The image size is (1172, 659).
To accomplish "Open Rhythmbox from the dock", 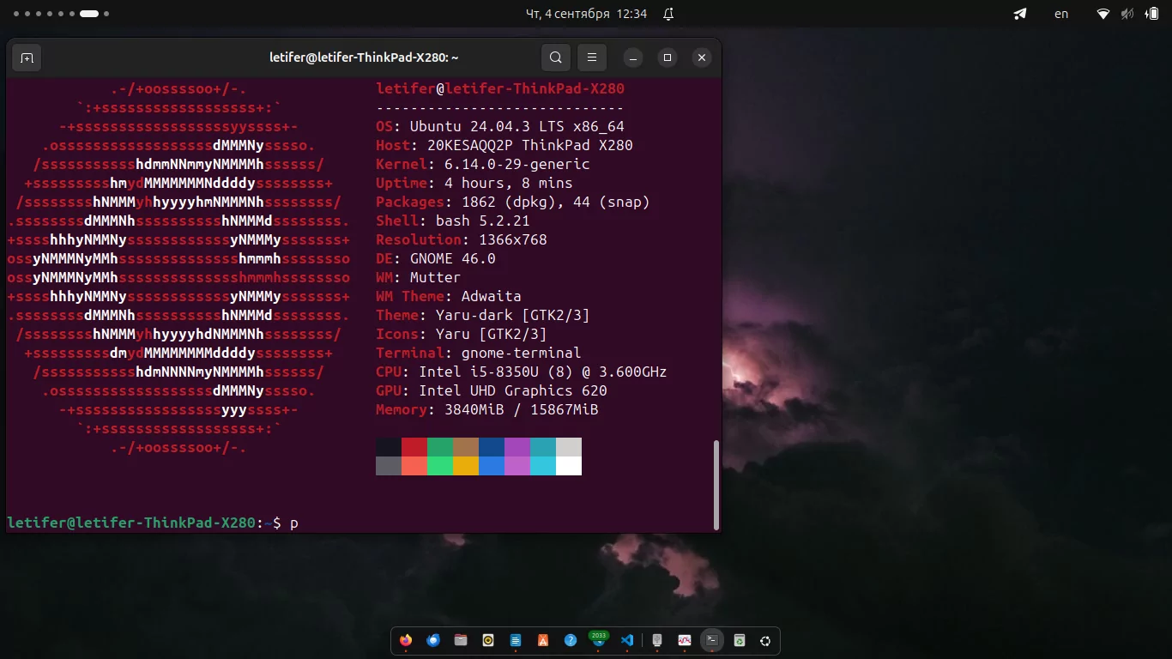I will tap(488, 640).
